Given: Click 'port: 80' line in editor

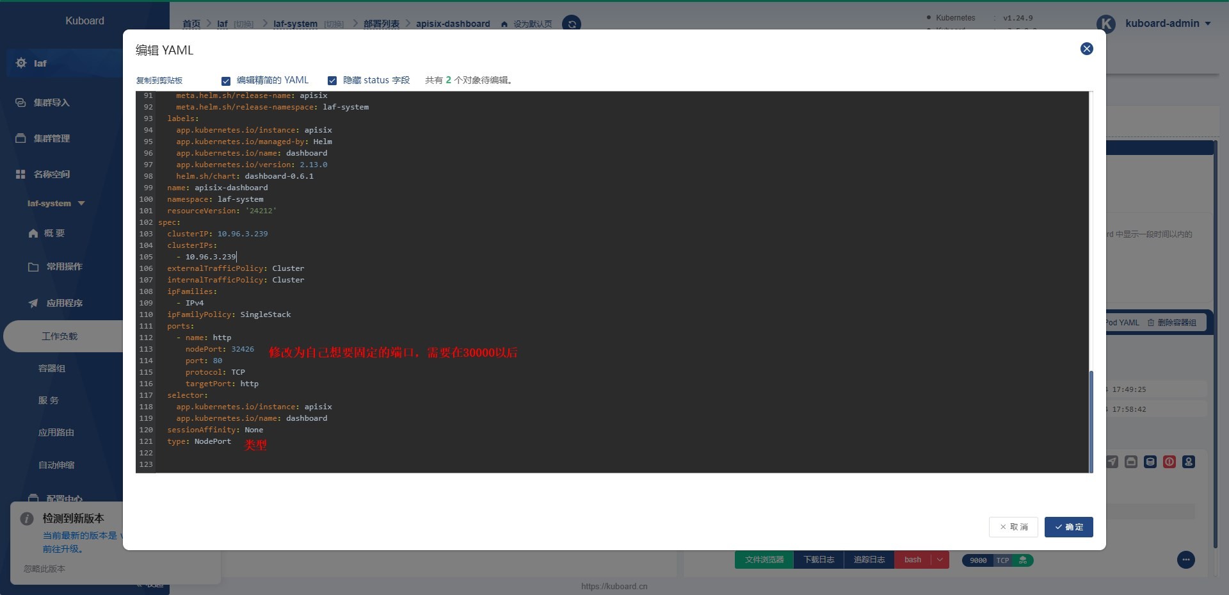Looking at the screenshot, I should pos(204,361).
